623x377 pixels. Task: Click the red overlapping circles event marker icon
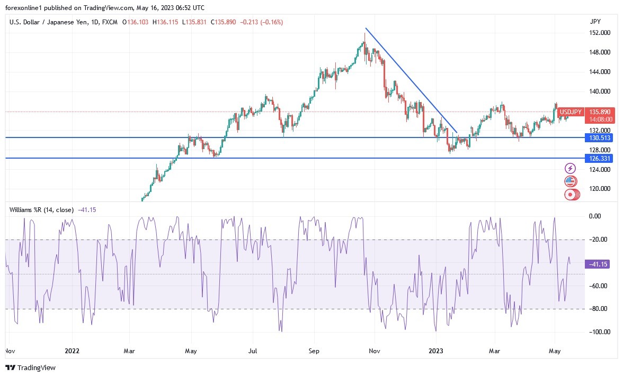[569, 194]
